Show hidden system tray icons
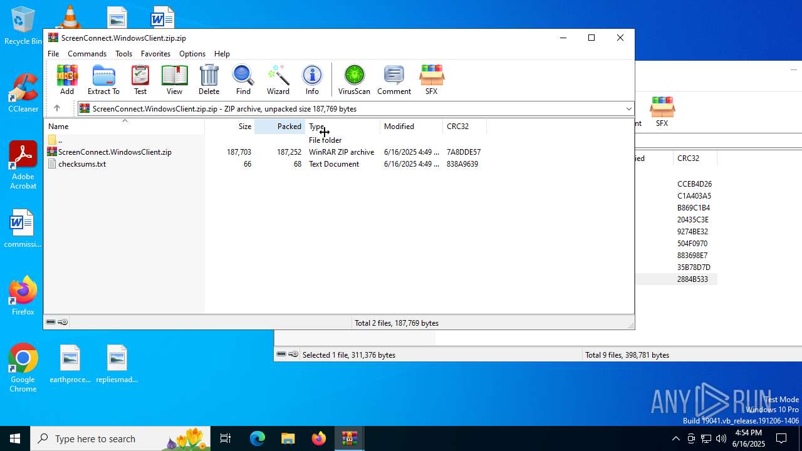The image size is (802, 451). click(675, 438)
